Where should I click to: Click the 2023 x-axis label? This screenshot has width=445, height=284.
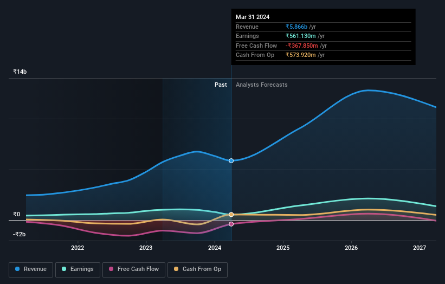click(146, 248)
